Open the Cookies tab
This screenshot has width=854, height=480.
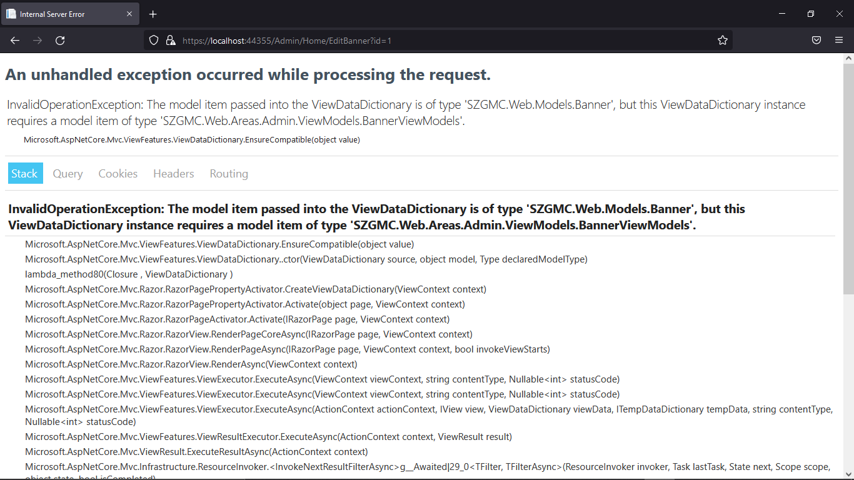[118, 173]
